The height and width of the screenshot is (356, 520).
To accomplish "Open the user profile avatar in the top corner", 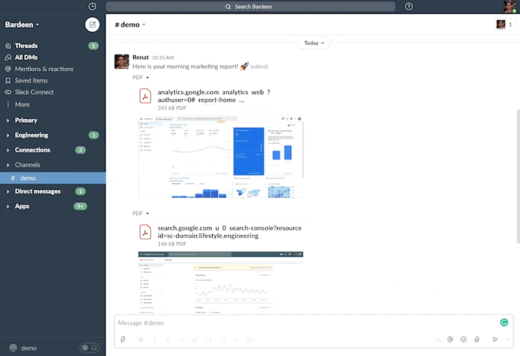I will tap(510, 6).
